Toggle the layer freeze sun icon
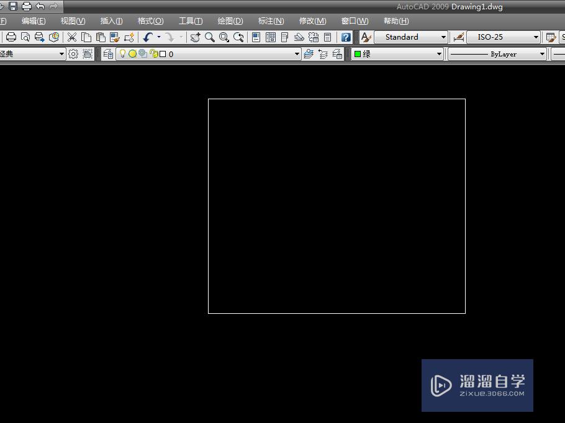Viewport: 565px width, 423px height. pos(132,54)
